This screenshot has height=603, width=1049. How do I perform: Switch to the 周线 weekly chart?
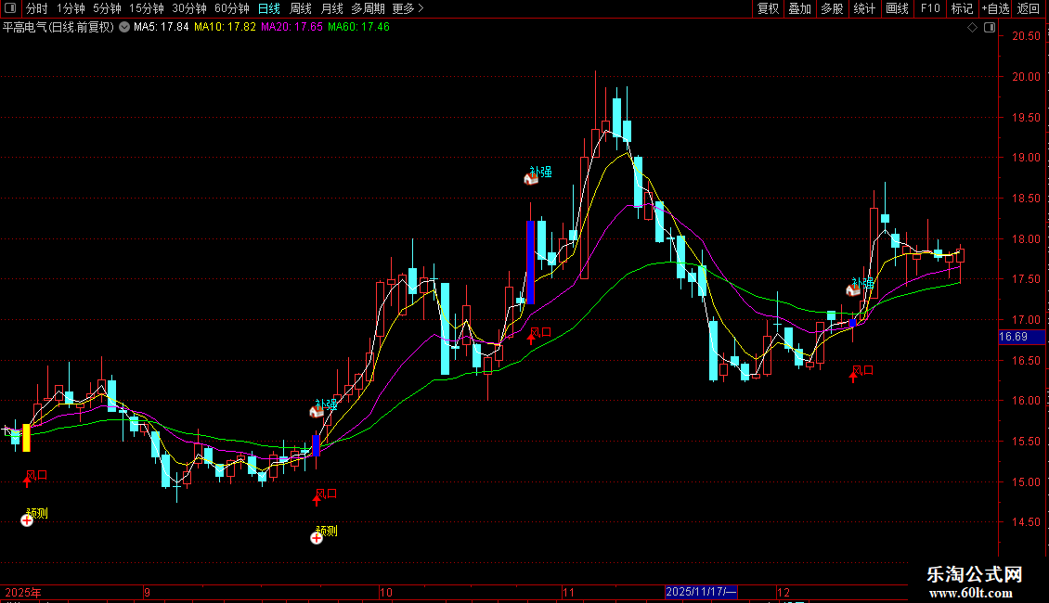point(301,8)
